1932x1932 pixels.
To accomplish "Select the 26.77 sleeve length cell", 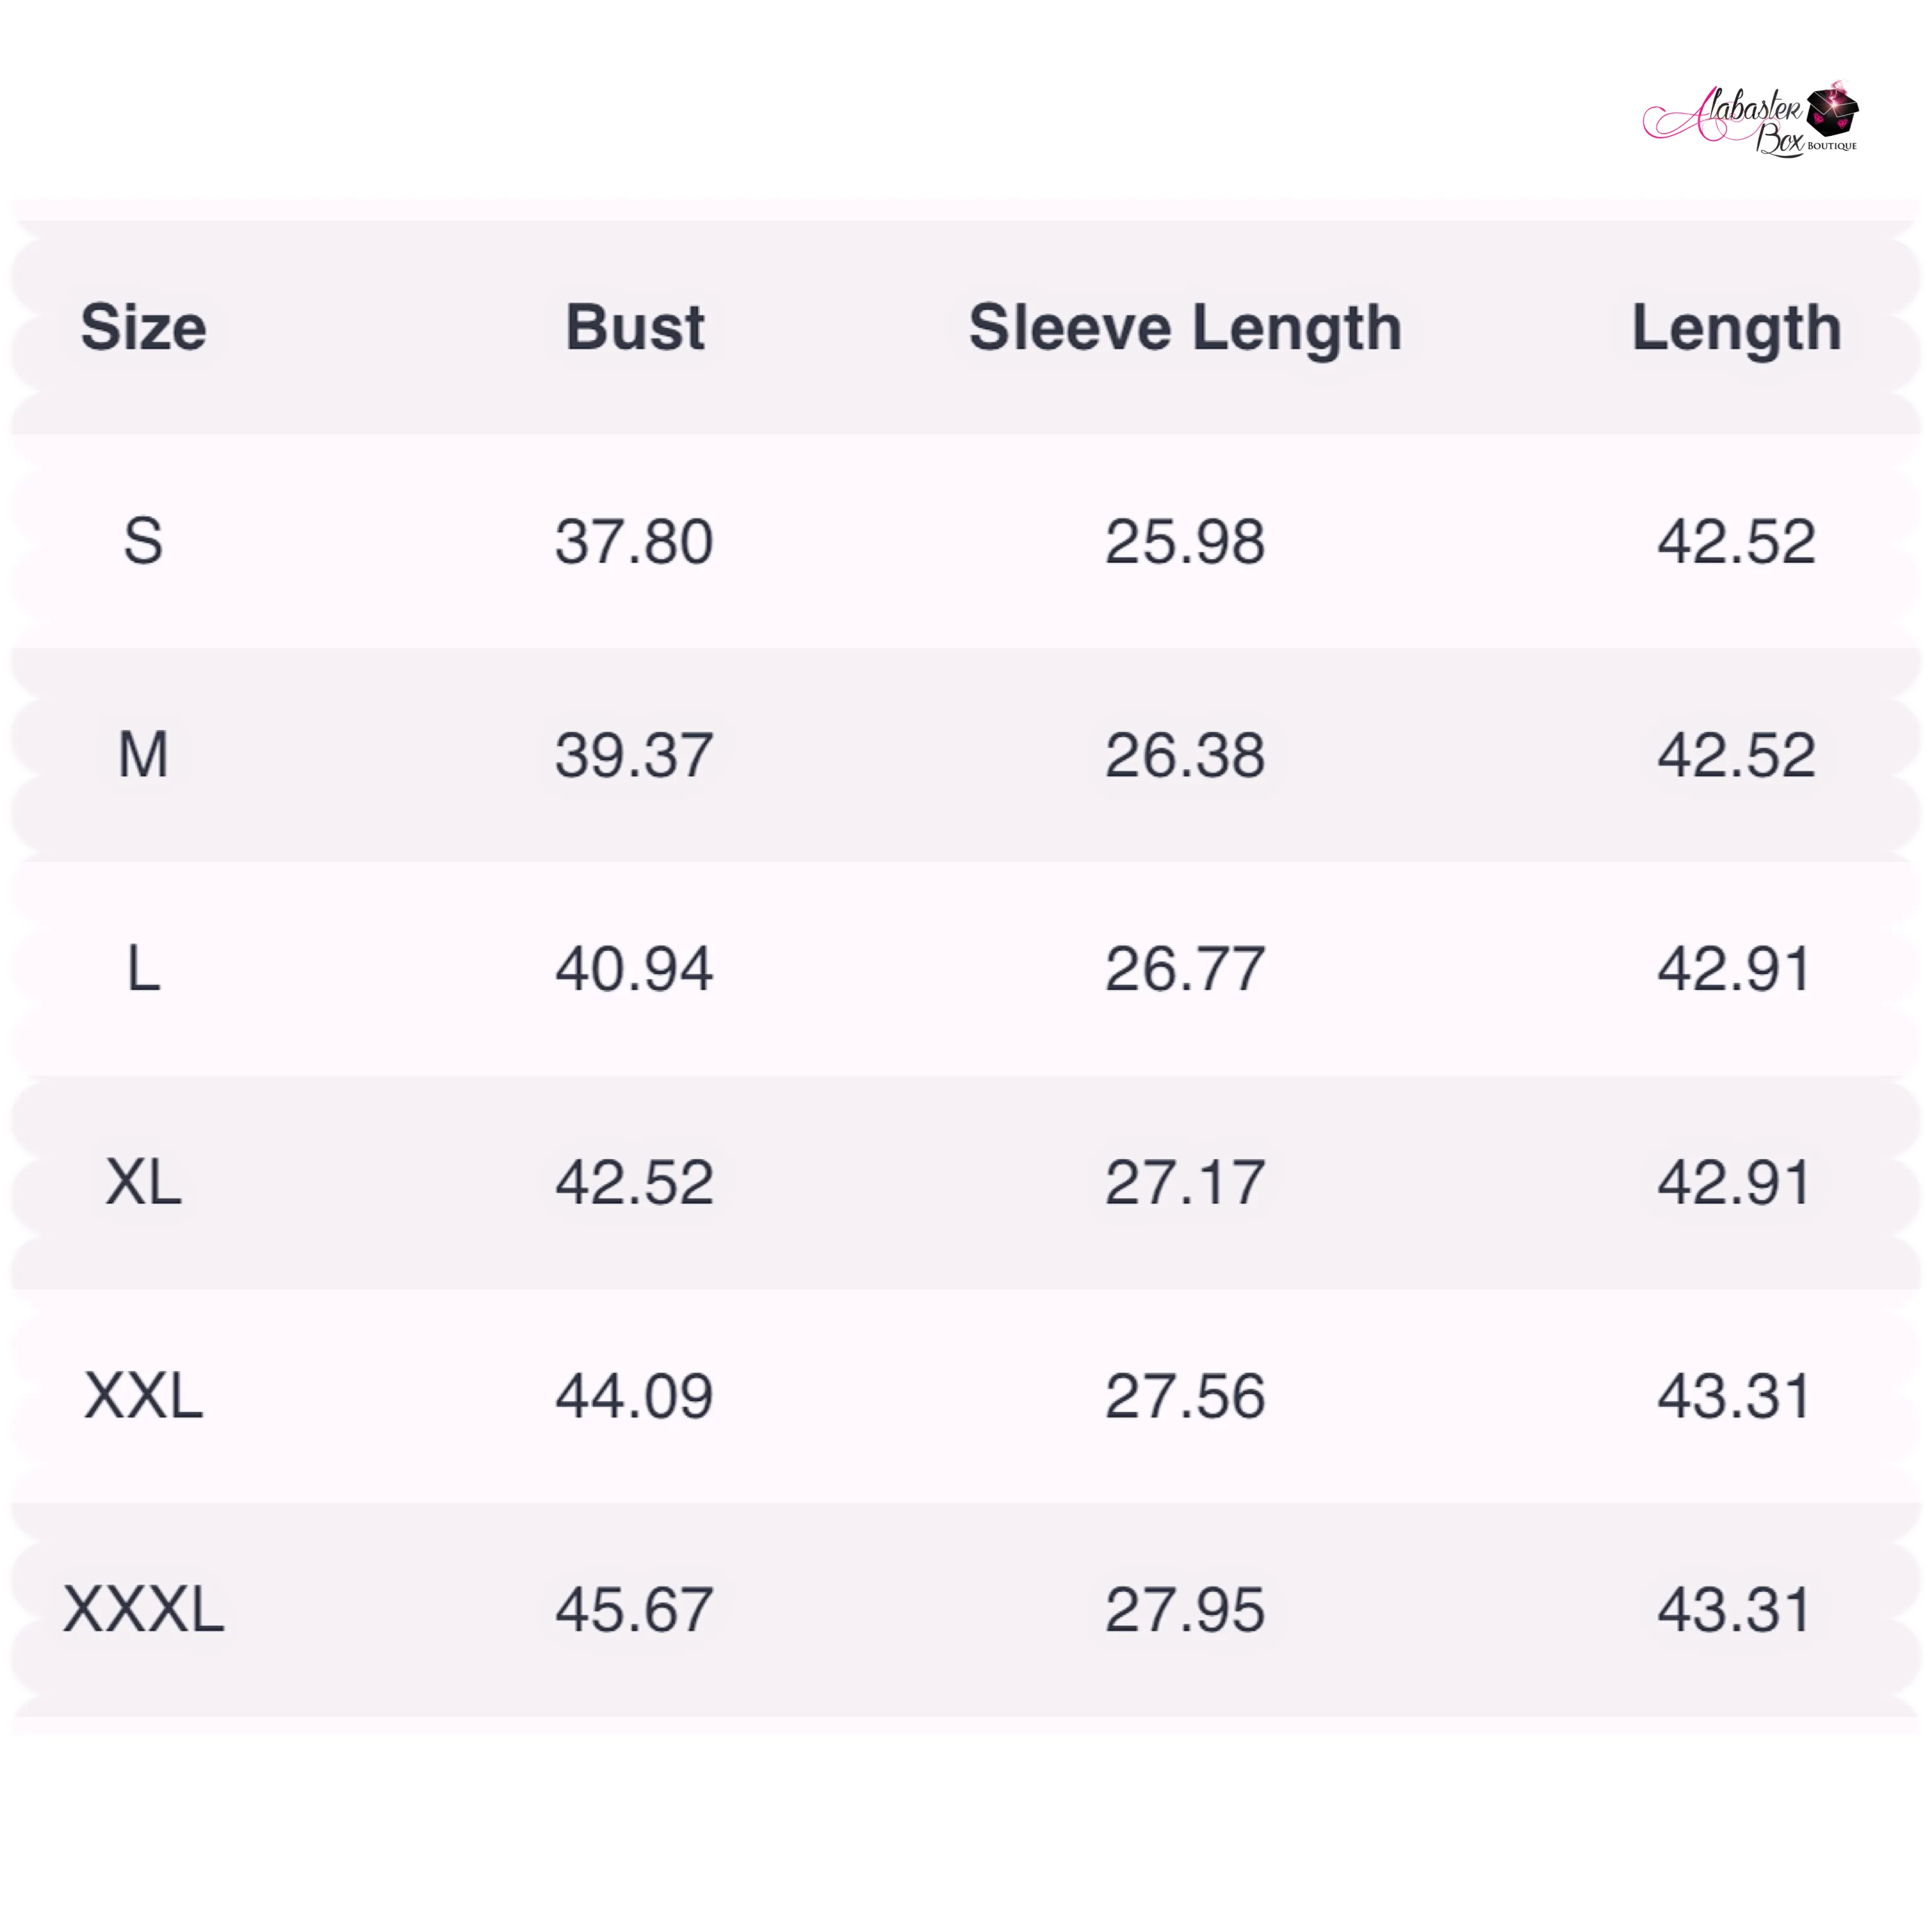I will click(x=1185, y=969).
